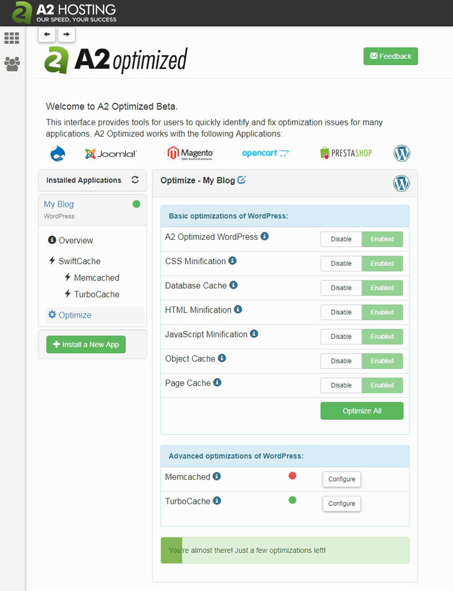The height and width of the screenshot is (591, 453).
Task: Show info for Page Cache
Action: click(217, 382)
